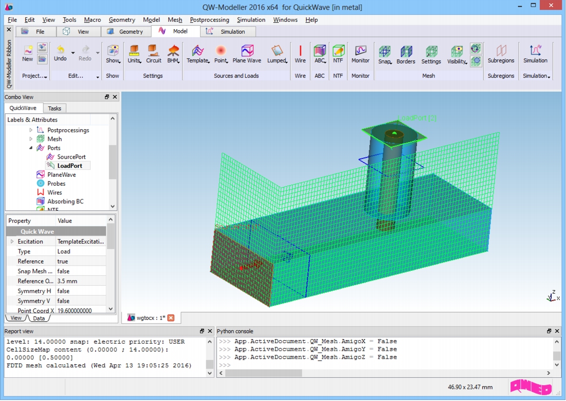Open the Template source tool

198,54
